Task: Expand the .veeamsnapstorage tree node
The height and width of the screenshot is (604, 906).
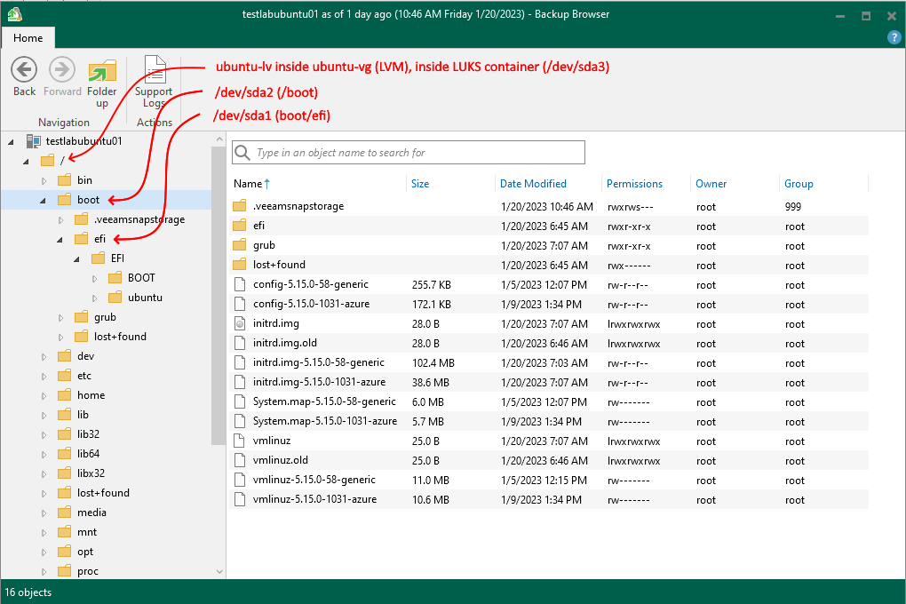Action: [x=60, y=220]
